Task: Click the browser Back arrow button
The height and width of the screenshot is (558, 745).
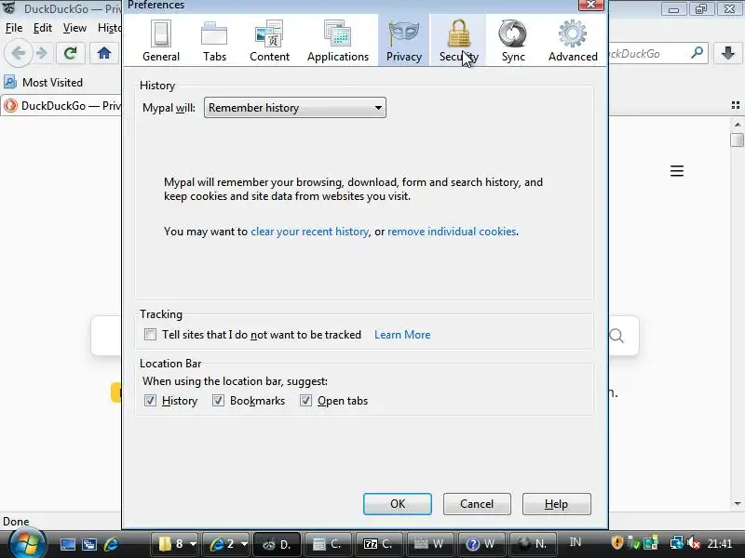Action: (x=18, y=53)
